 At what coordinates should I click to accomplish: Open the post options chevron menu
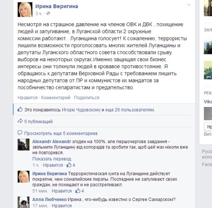(189, 5)
